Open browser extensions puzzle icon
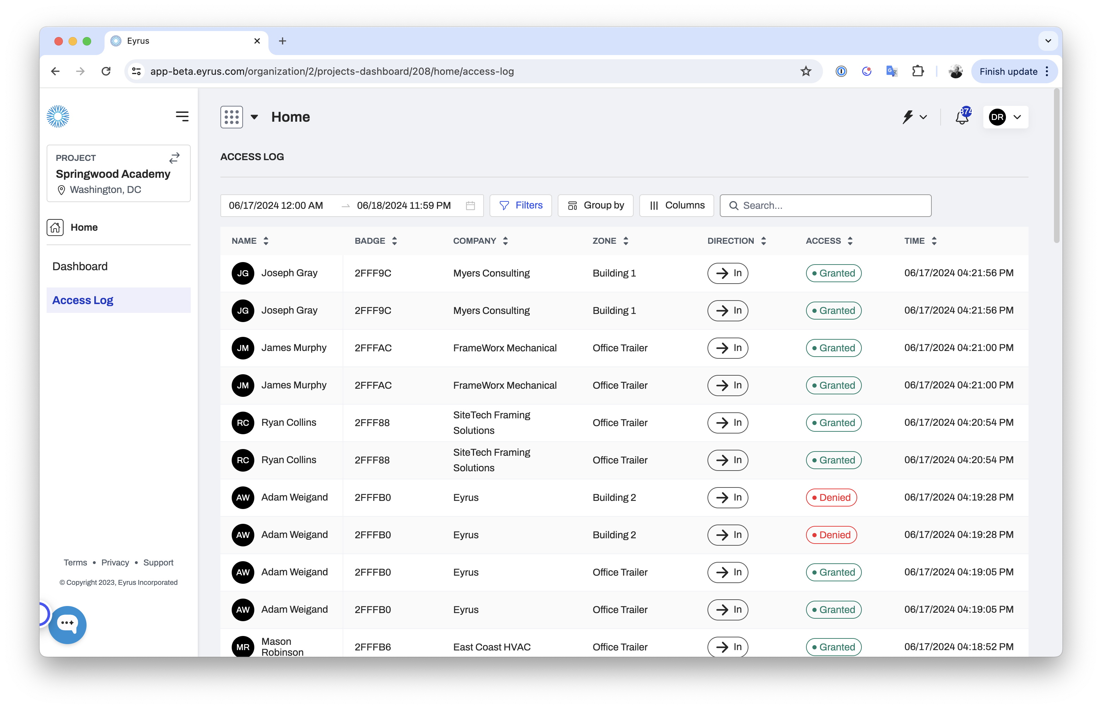Image resolution: width=1102 pixels, height=709 pixels. [917, 71]
